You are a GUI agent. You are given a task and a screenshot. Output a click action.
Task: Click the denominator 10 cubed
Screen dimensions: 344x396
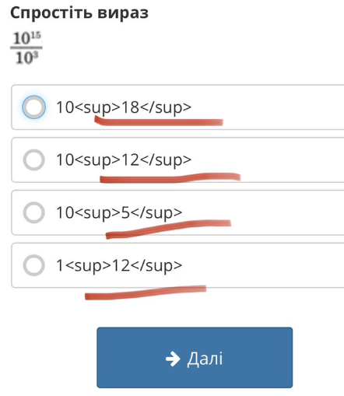click(x=26, y=58)
